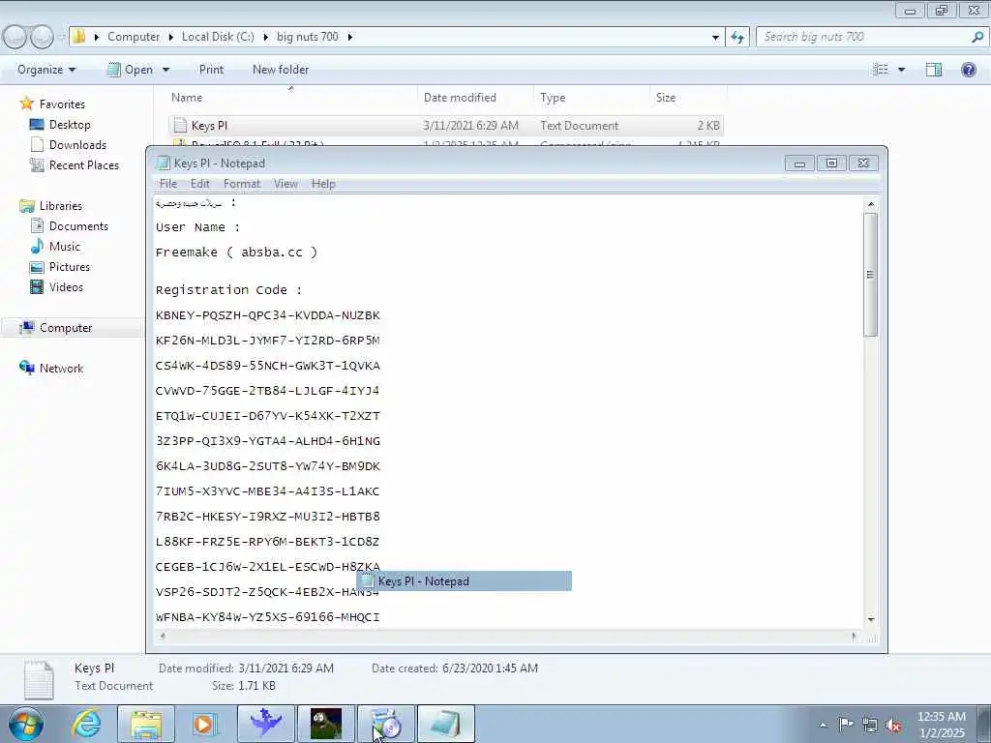991x743 pixels.
Task: Show hidden tray icons arrow
Action: pyautogui.click(x=823, y=725)
